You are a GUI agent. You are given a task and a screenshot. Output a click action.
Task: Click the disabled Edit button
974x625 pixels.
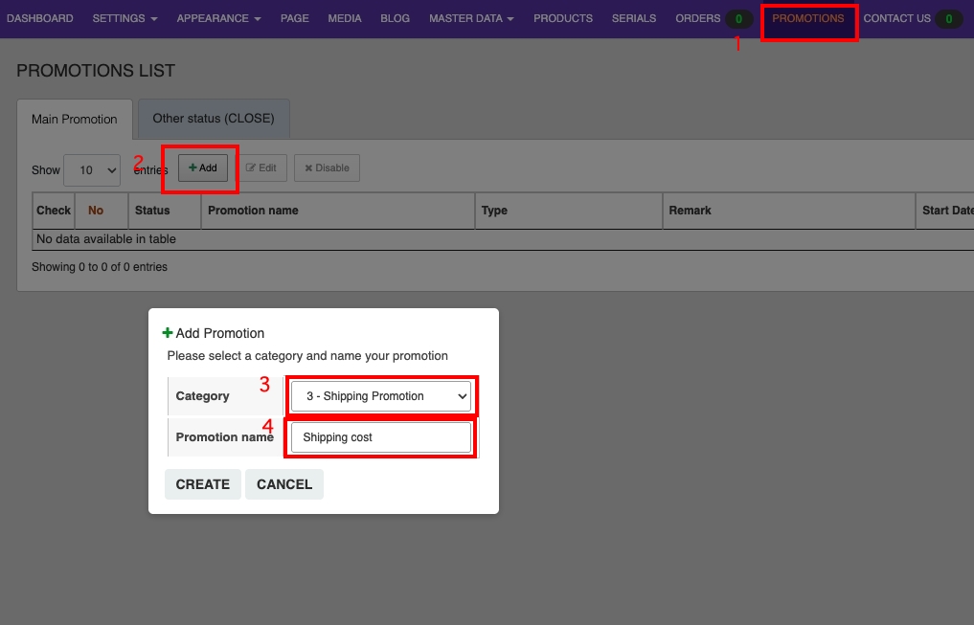tap(260, 167)
